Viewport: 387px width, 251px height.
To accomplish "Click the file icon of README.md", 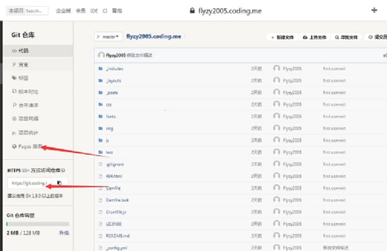I will coord(101,236).
